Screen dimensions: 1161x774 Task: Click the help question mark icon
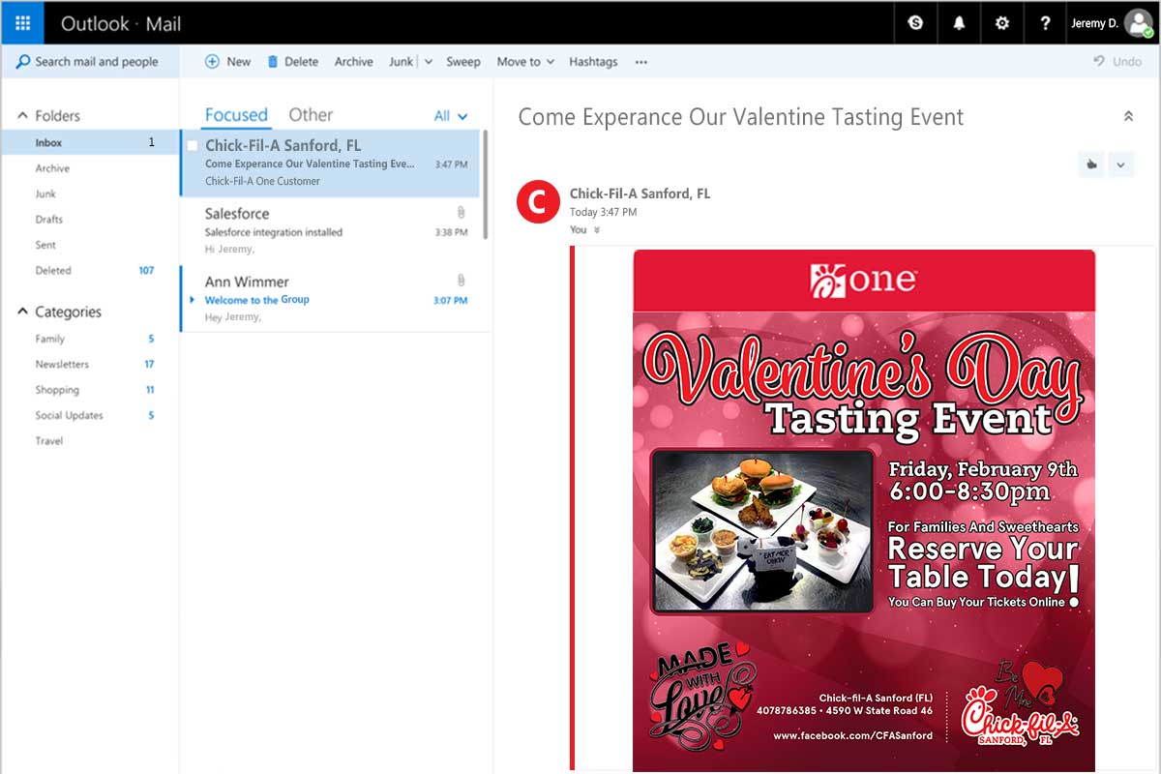click(1045, 23)
